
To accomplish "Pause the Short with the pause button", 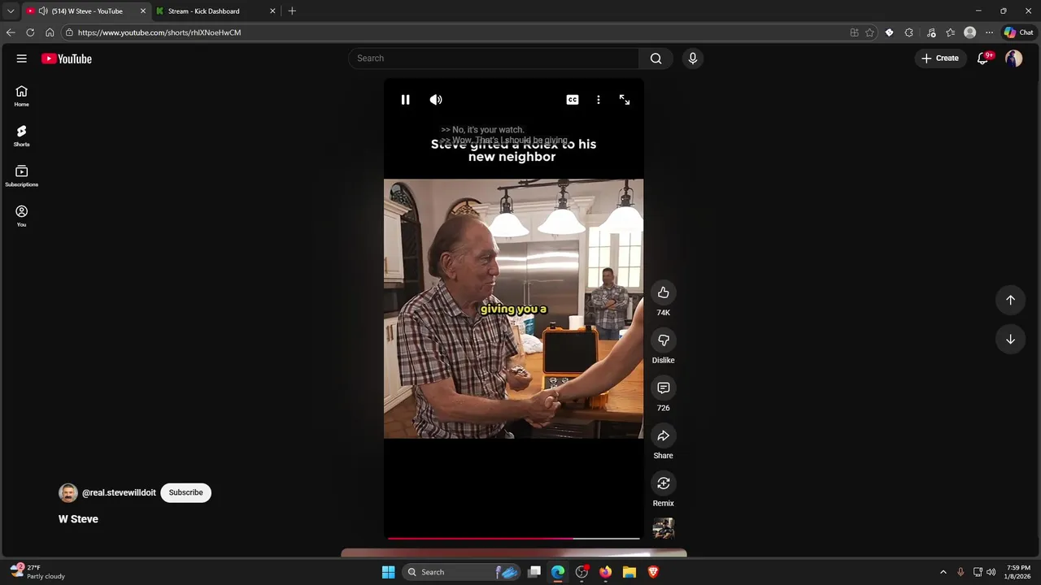I will point(405,100).
